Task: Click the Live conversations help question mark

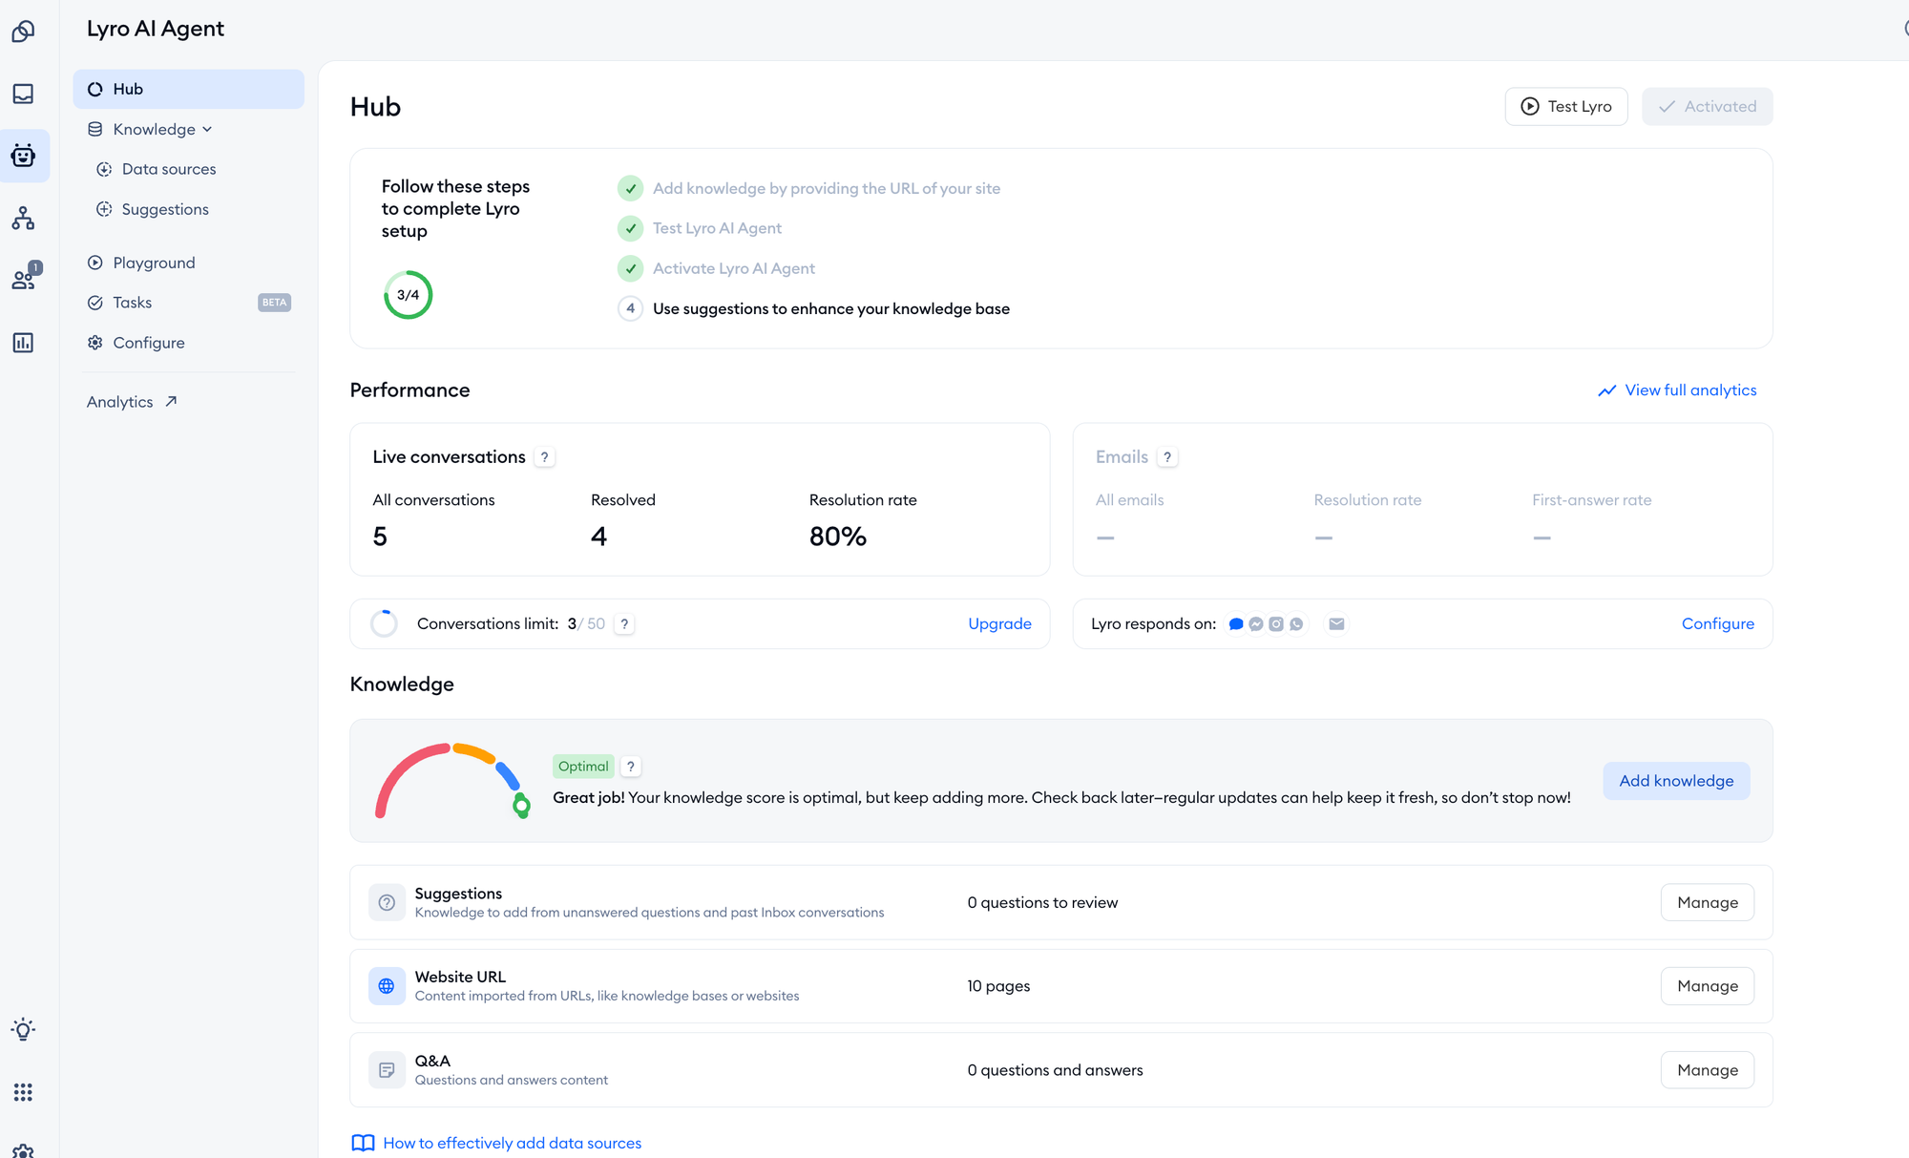Action: 545,457
